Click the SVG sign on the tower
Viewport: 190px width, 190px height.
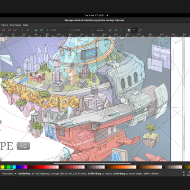click(x=90, y=54)
